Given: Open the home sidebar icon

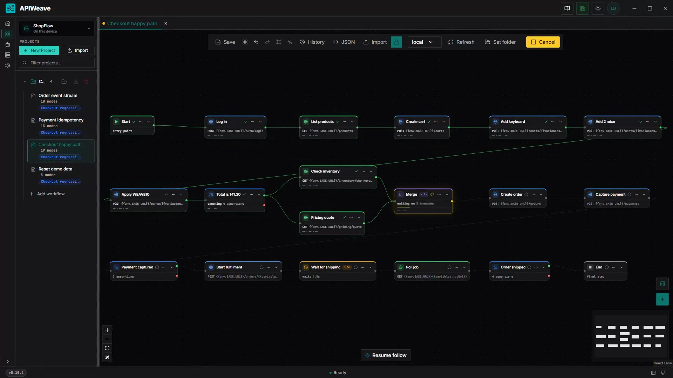Looking at the screenshot, I should (x=8, y=23).
